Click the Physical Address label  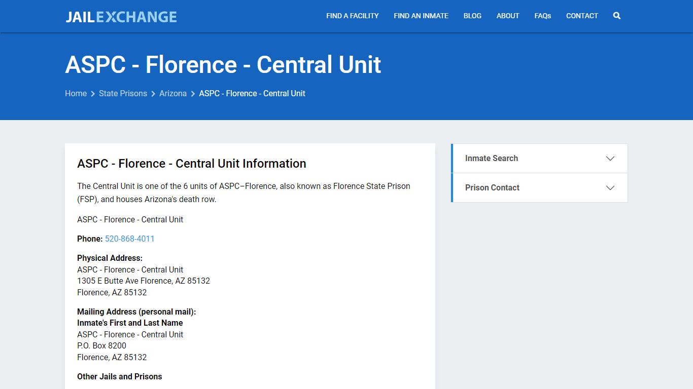click(x=110, y=258)
